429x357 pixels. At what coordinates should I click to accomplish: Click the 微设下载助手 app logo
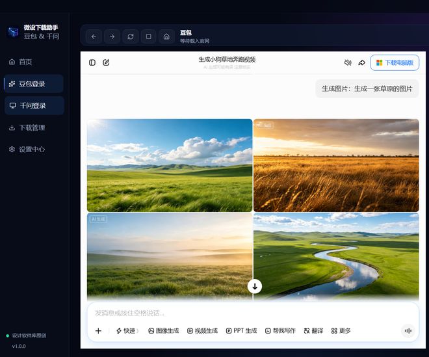[13, 32]
